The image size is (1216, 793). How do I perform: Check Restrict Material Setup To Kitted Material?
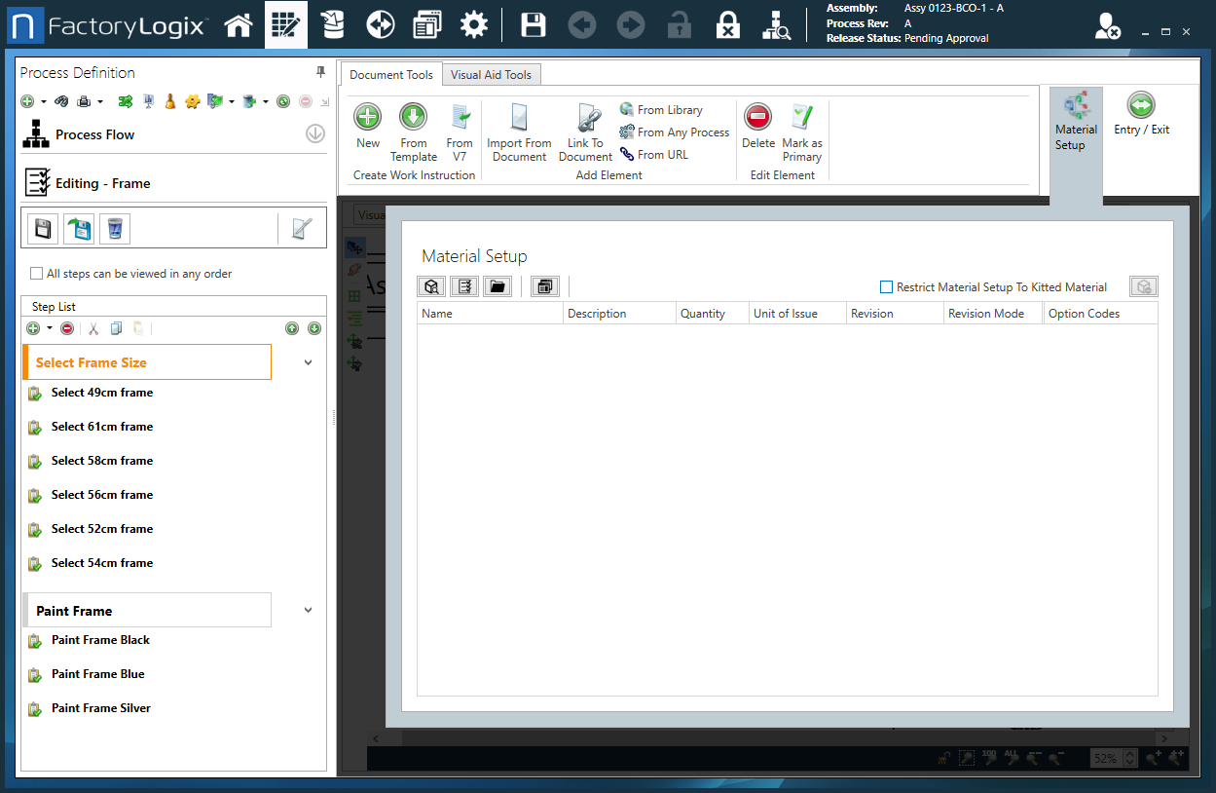886,286
